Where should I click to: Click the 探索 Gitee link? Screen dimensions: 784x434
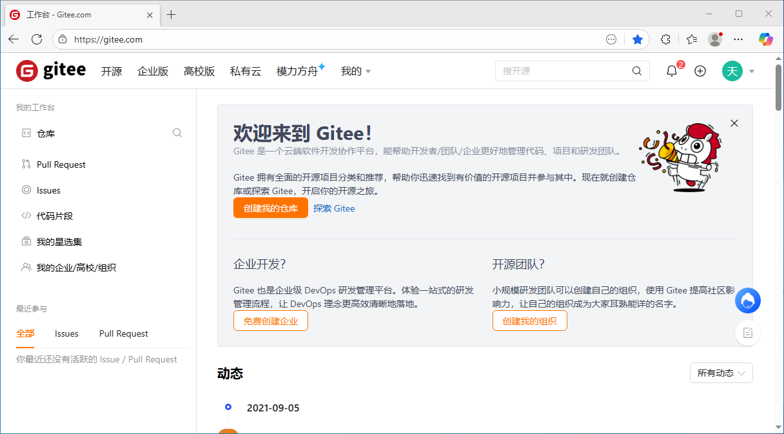click(x=334, y=208)
